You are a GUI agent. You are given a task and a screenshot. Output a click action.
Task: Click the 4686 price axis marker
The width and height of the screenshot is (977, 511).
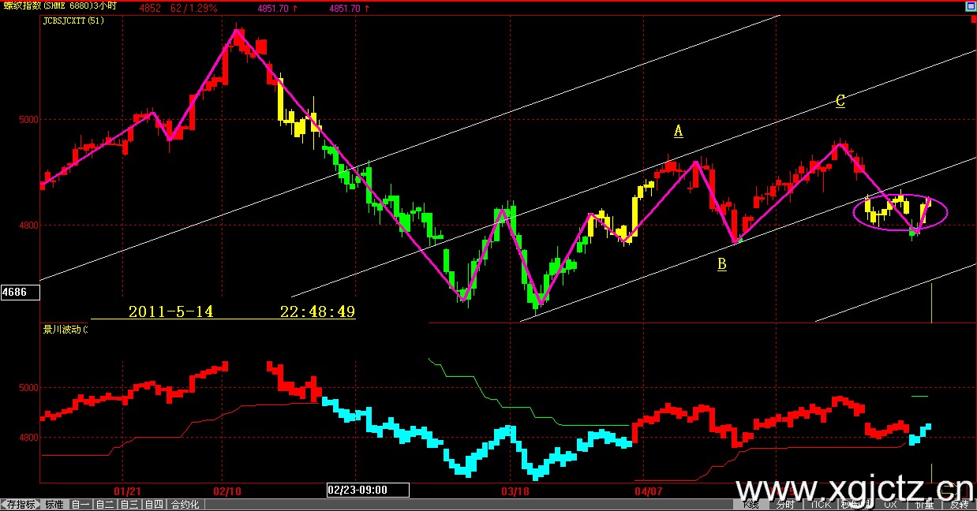tap(15, 293)
